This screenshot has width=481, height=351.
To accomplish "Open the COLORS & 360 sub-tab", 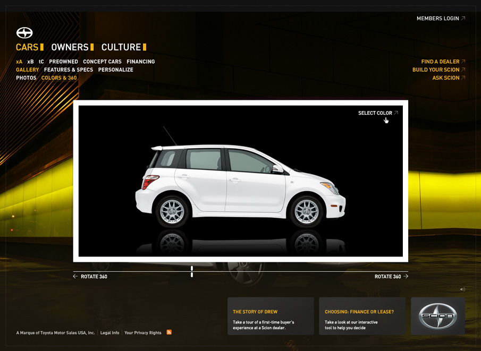I will pos(59,78).
